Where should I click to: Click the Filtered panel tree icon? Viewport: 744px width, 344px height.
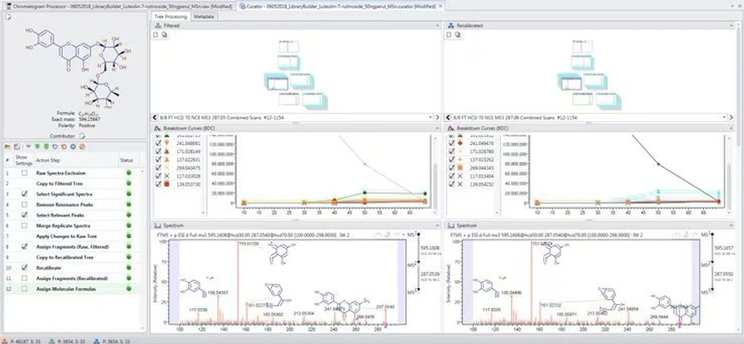coord(157,26)
